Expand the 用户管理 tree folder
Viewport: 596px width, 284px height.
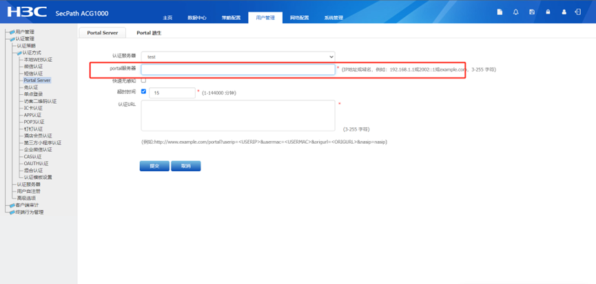click(12, 32)
